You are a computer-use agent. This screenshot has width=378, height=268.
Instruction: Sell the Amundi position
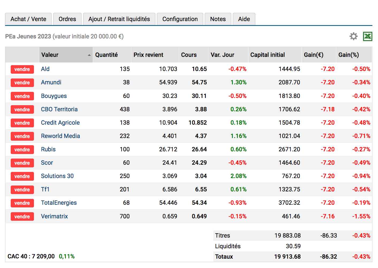tap(22, 82)
